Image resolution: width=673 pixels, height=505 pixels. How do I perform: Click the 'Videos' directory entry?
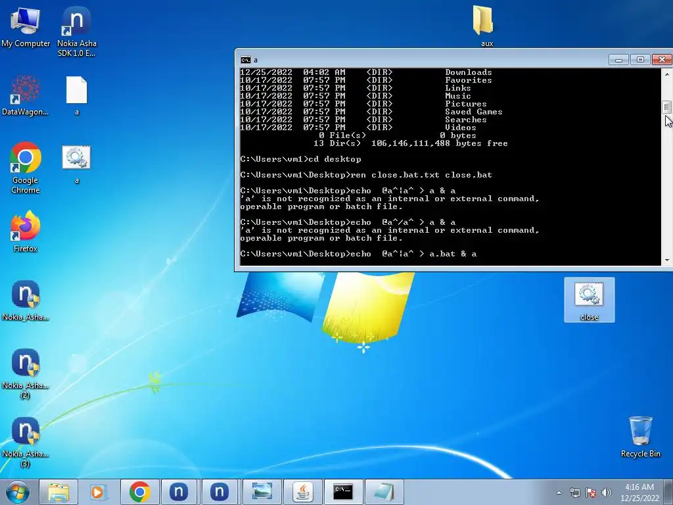[461, 128]
